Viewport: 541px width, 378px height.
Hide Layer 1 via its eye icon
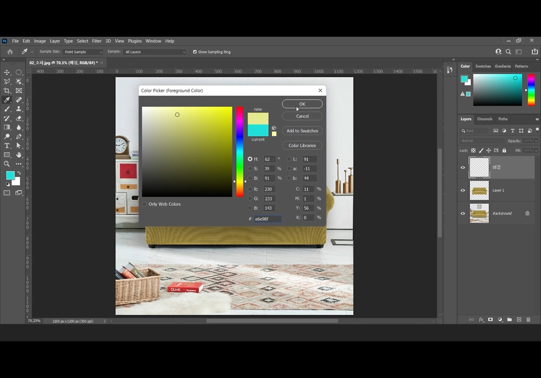point(463,190)
